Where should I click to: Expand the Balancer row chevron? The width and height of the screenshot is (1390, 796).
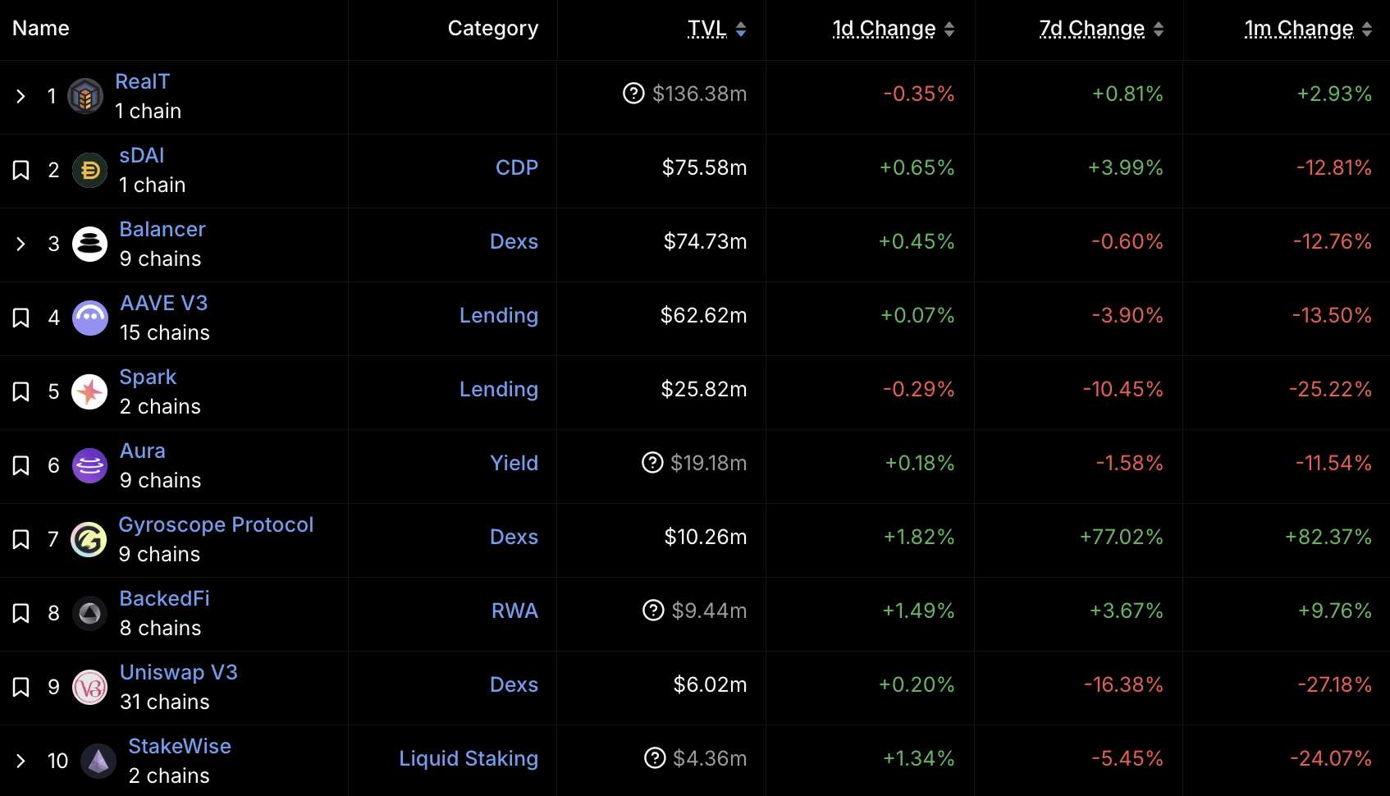[x=21, y=245]
